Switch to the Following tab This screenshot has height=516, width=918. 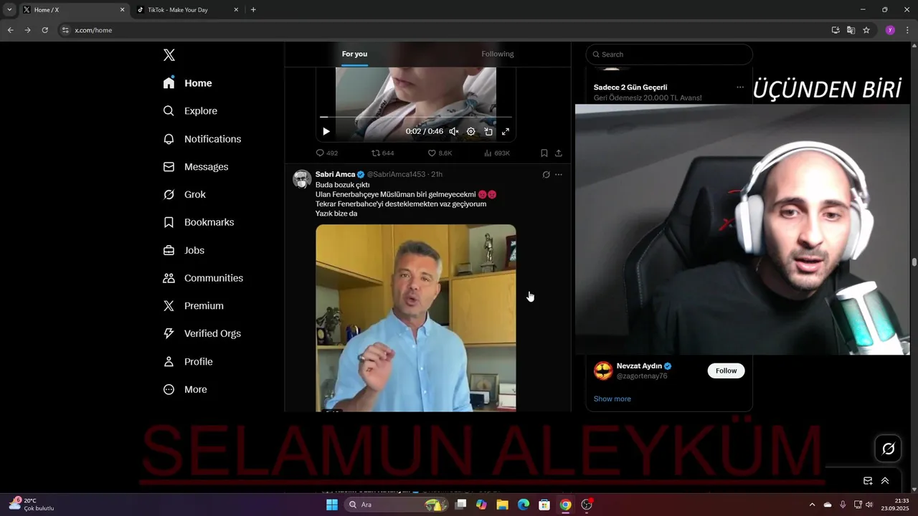click(498, 54)
